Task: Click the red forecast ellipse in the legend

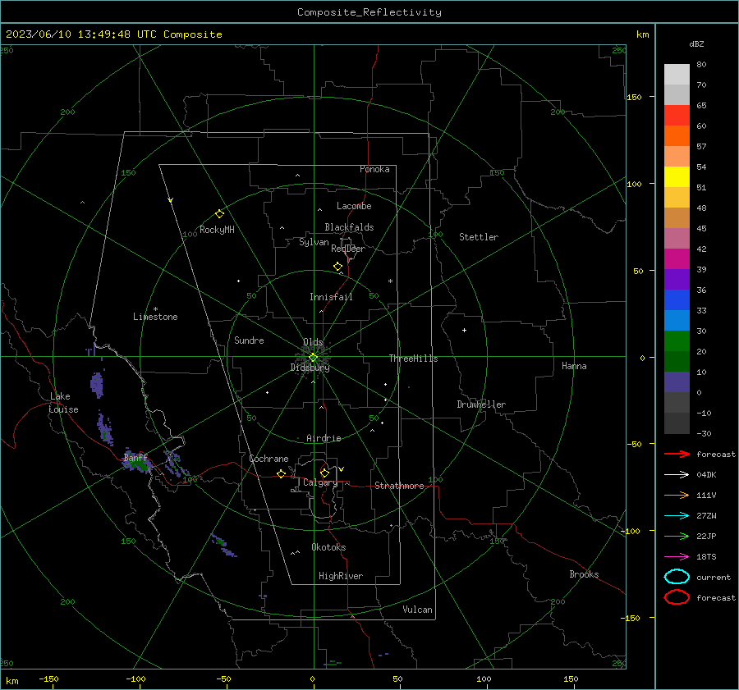Action: 677,597
